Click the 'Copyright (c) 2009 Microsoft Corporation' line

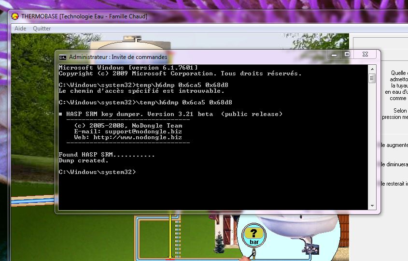tap(180, 73)
